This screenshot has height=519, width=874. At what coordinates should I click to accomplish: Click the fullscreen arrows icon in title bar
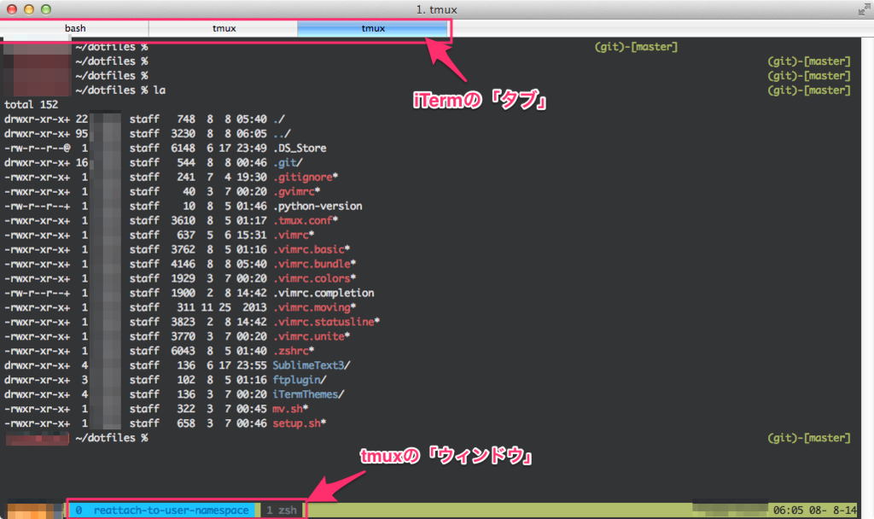864,9
